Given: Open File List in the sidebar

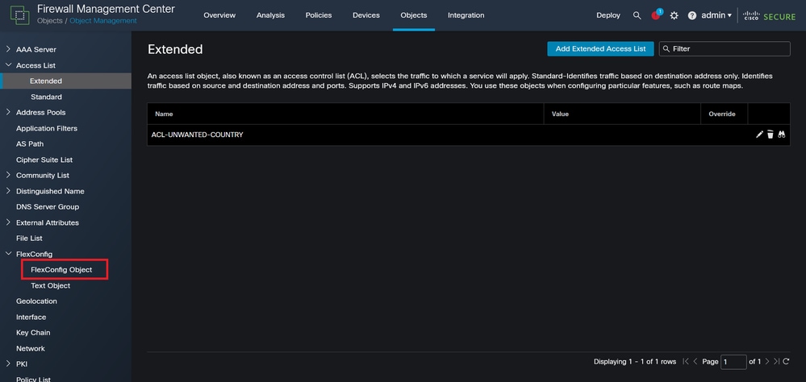Looking at the screenshot, I should pyautogui.click(x=29, y=239).
